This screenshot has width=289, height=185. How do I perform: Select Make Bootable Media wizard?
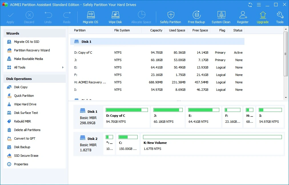[35, 59]
